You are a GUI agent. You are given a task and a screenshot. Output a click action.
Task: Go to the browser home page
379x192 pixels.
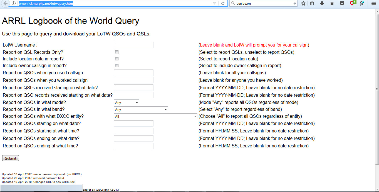(332, 4)
